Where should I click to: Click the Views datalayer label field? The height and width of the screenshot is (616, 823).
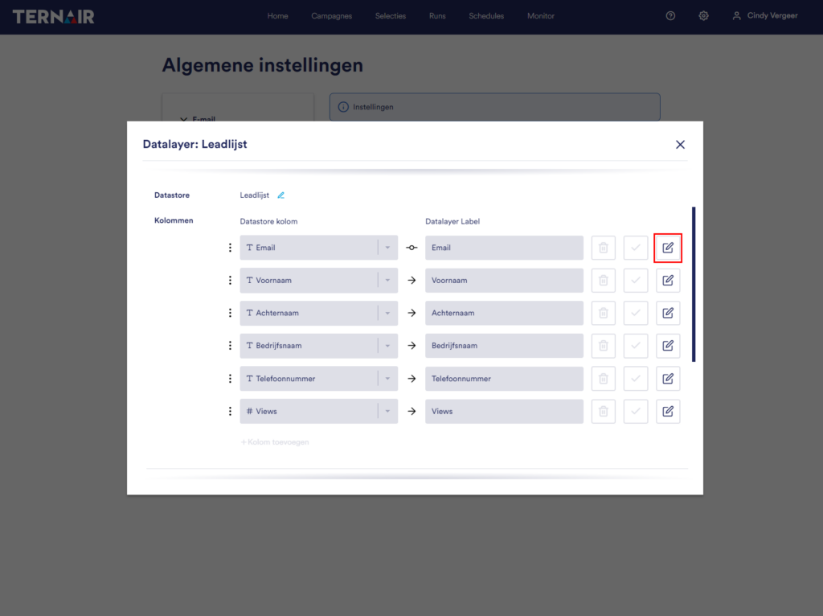504,411
